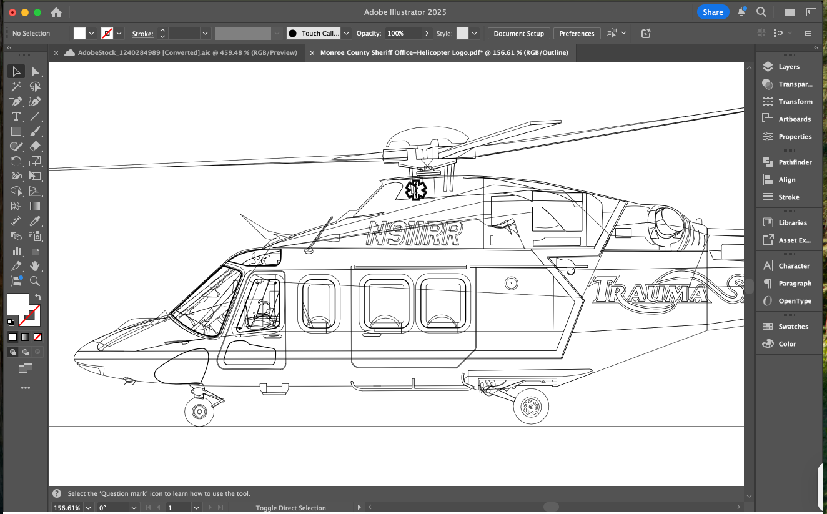The width and height of the screenshot is (827, 514).
Task: Select the Eraser tool
Action: point(35,147)
